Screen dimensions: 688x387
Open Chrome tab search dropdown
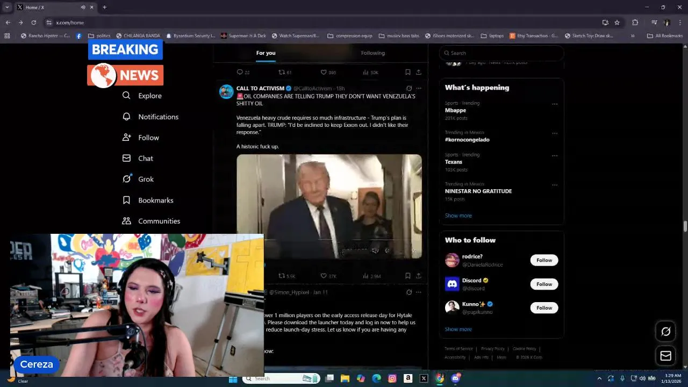click(7, 8)
